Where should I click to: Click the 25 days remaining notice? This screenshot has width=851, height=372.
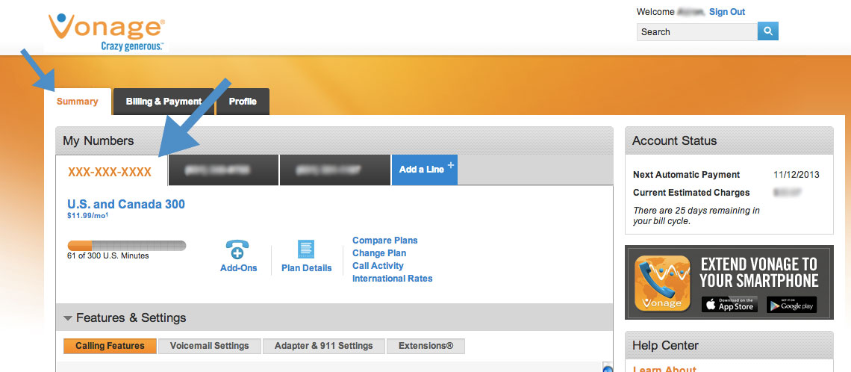(x=696, y=216)
